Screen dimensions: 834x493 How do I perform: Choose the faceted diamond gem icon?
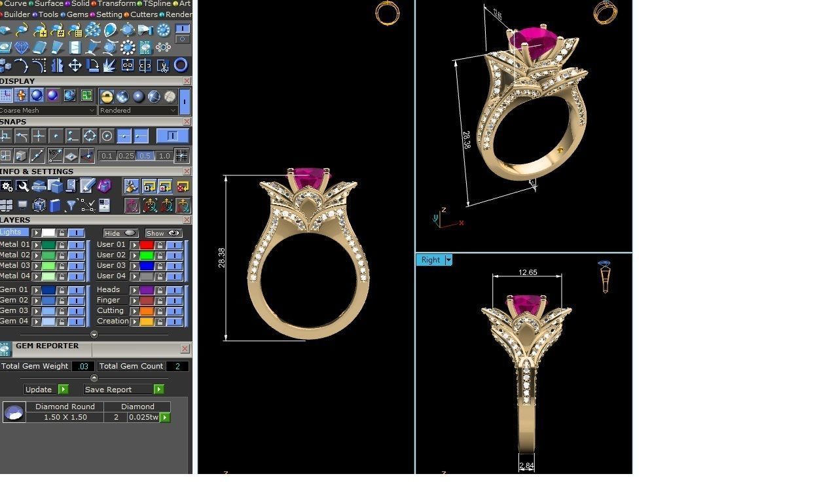(x=22, y=48)
